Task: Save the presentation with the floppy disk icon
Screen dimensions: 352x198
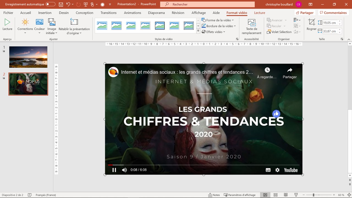Action: (x=61, y=4)
